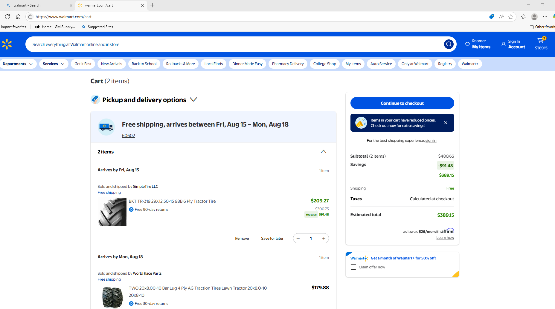Save BKT tire for later

pos(272,239)
